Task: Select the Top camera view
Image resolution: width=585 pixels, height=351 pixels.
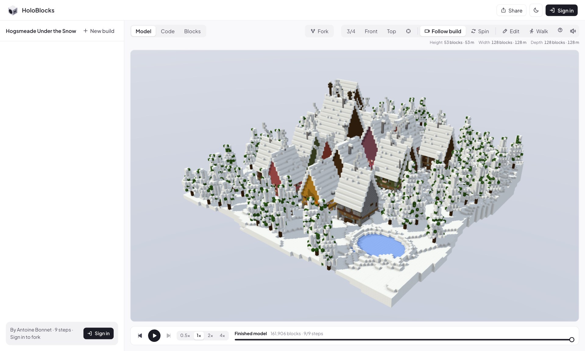Action: pos(391,31)
